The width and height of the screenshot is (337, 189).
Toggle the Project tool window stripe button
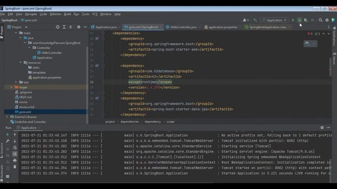(2, 32)
